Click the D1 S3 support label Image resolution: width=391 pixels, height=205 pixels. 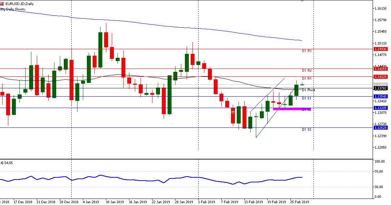coord(306,129)
